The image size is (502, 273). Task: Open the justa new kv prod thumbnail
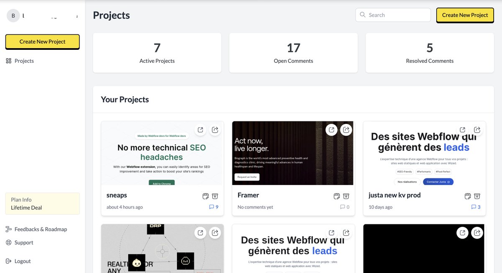424,153
